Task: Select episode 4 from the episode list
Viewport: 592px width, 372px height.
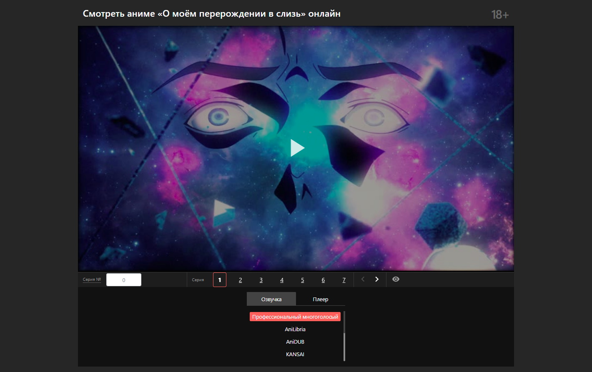Action: (x=281, y=280)
